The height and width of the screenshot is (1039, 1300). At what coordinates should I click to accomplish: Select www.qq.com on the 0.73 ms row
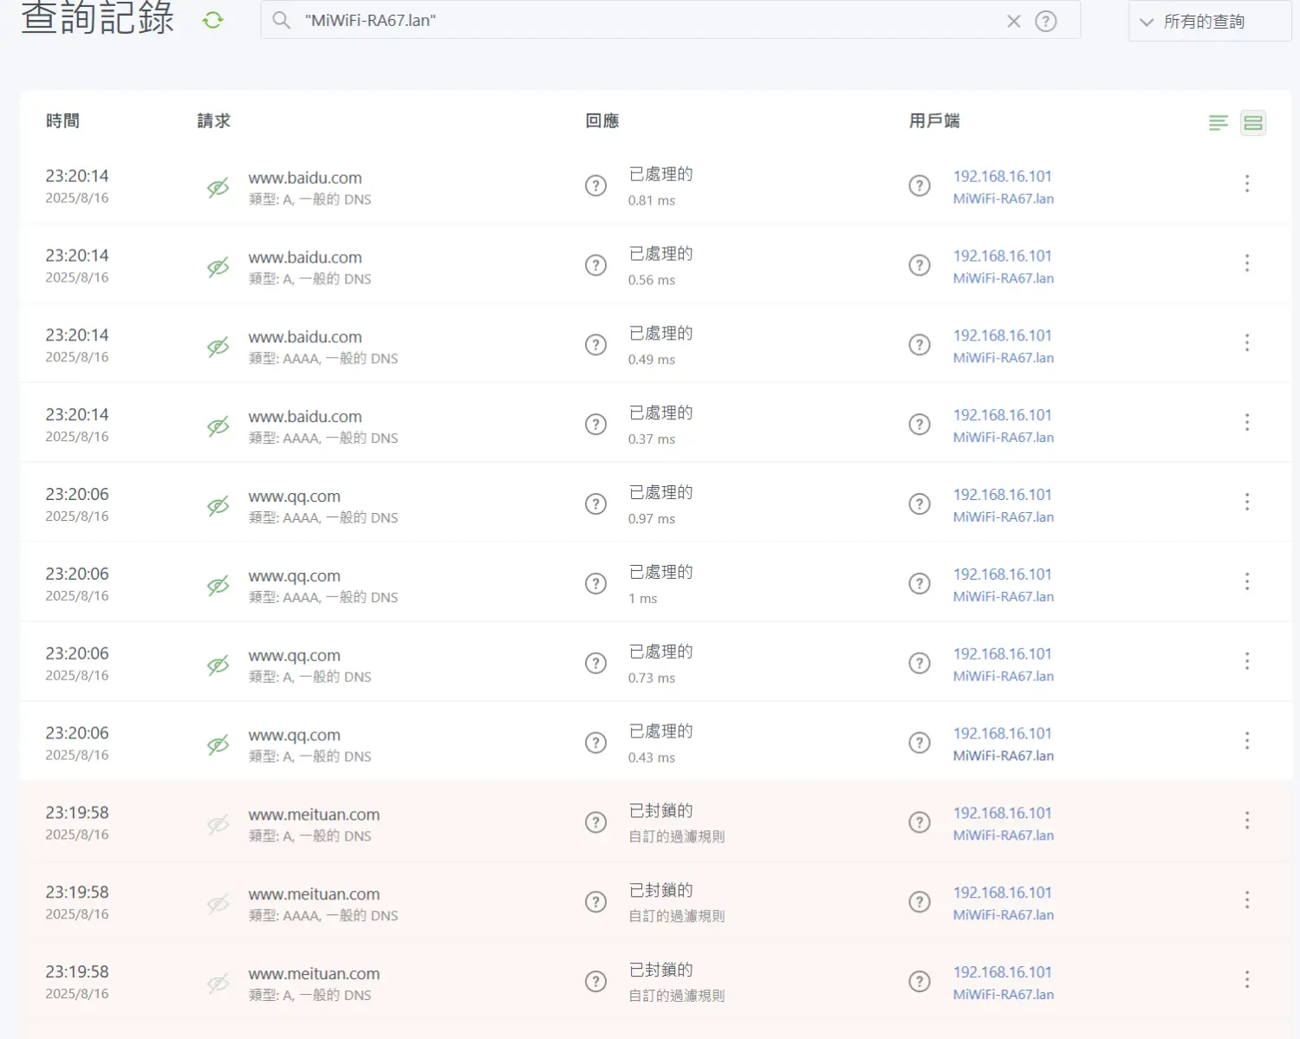pyautogui.click(x=295, y=656)
